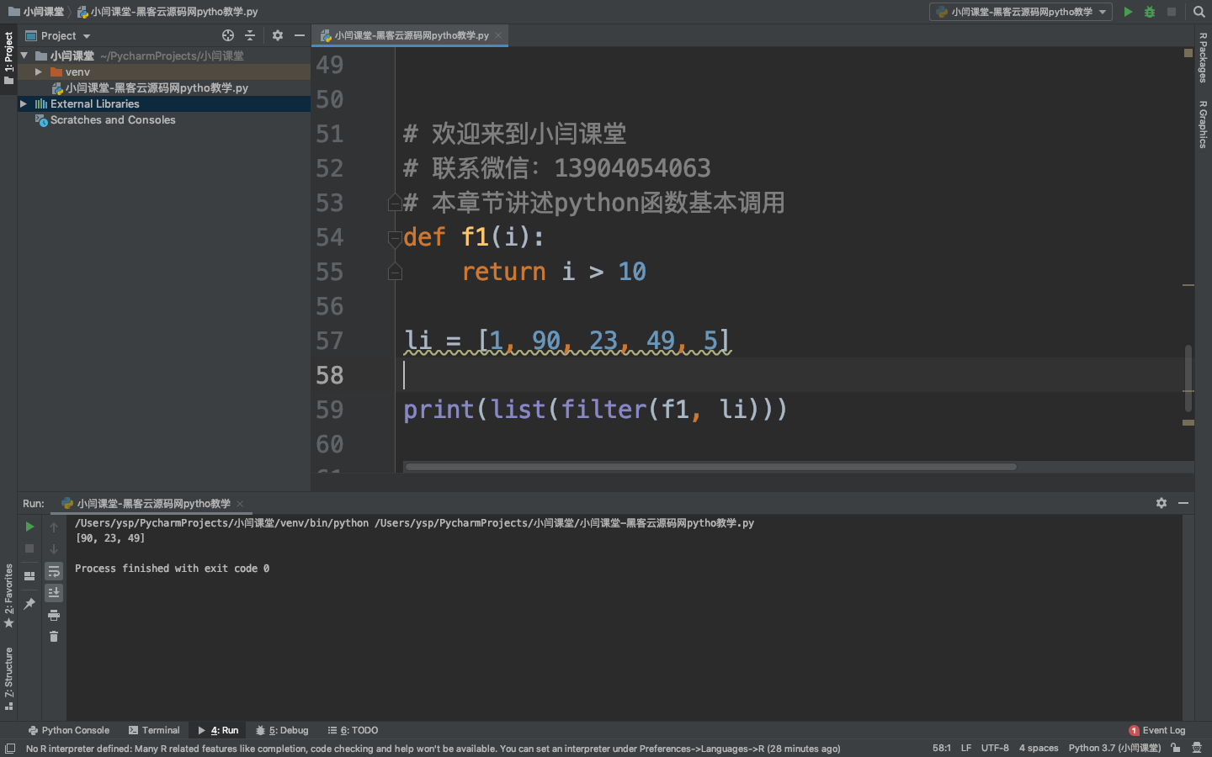Viewport: 1212px width, 757px height.
Task: Open the run configuration dropdown
Action: (1021, 12)
